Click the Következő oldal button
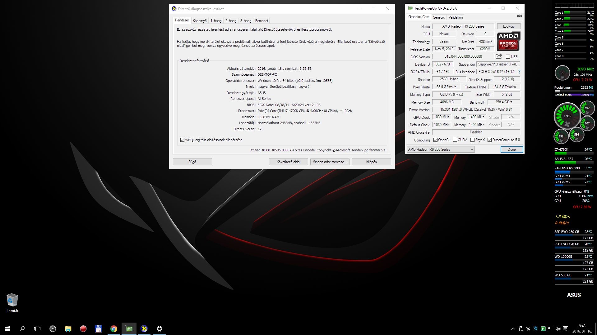The height and width of the screenshot is (335, 597). (288, 162)
